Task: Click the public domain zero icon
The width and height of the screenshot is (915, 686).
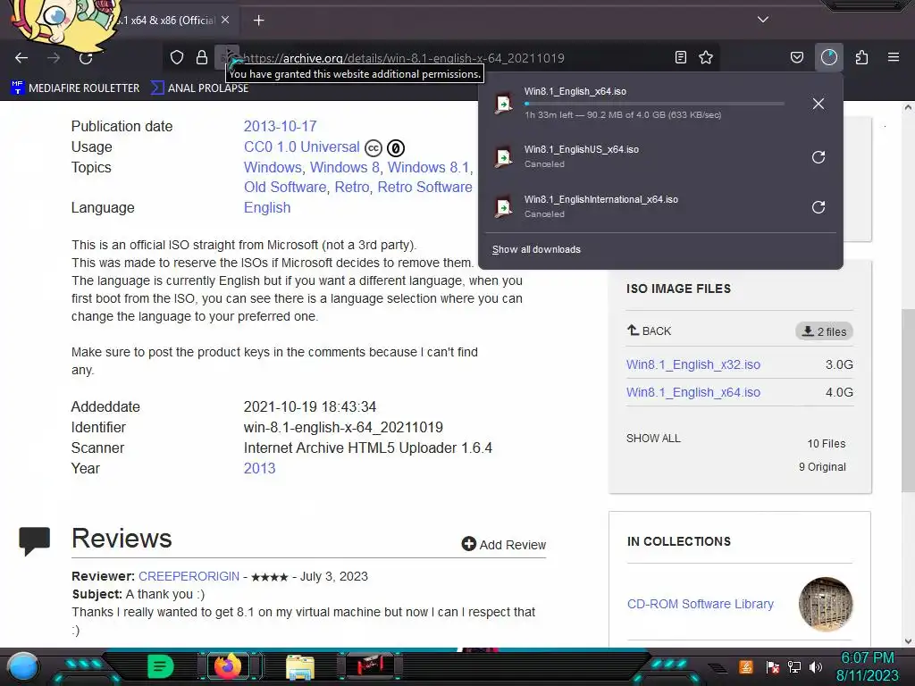Action: click(x=396, y=148)
